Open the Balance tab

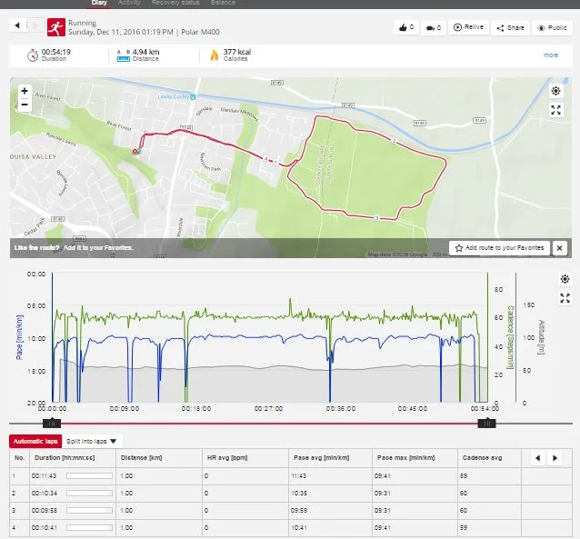(x=223, y=3)
